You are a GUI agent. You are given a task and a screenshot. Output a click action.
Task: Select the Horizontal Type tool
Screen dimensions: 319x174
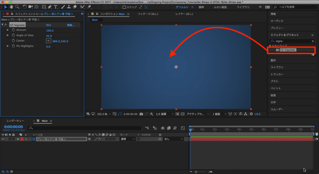pyautogui.click(x=56, y=7)
